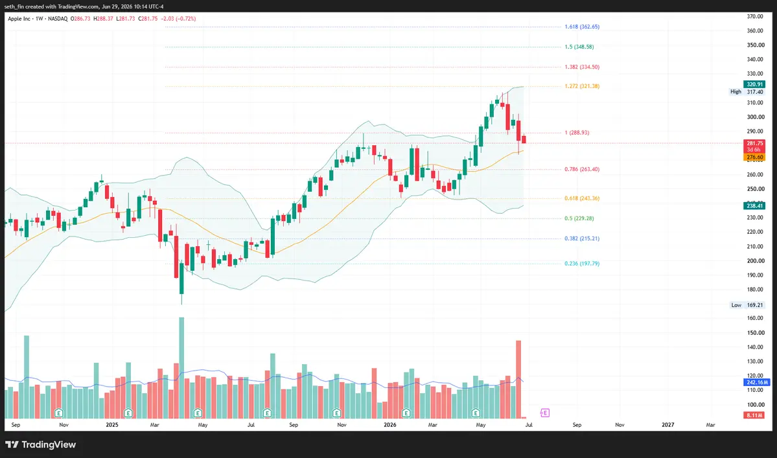This screenshot has width=777, height=458.
Task: Click the close value C281.75
Action: click(x=148, y=19)
